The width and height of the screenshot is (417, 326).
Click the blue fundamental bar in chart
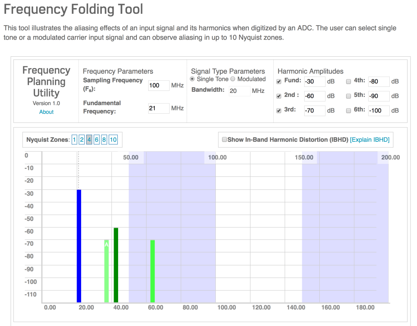click(79, 244)
